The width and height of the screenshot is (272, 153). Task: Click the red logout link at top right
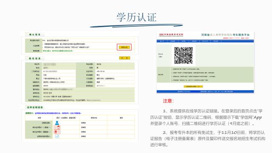pos(247,38)
